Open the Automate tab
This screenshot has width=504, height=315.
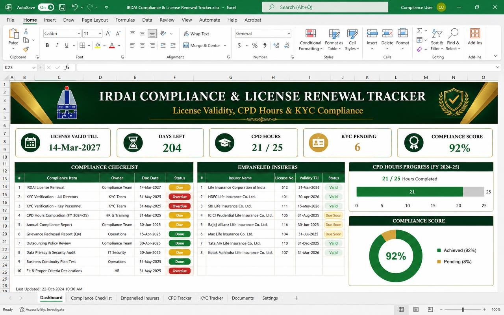[209, 20]
